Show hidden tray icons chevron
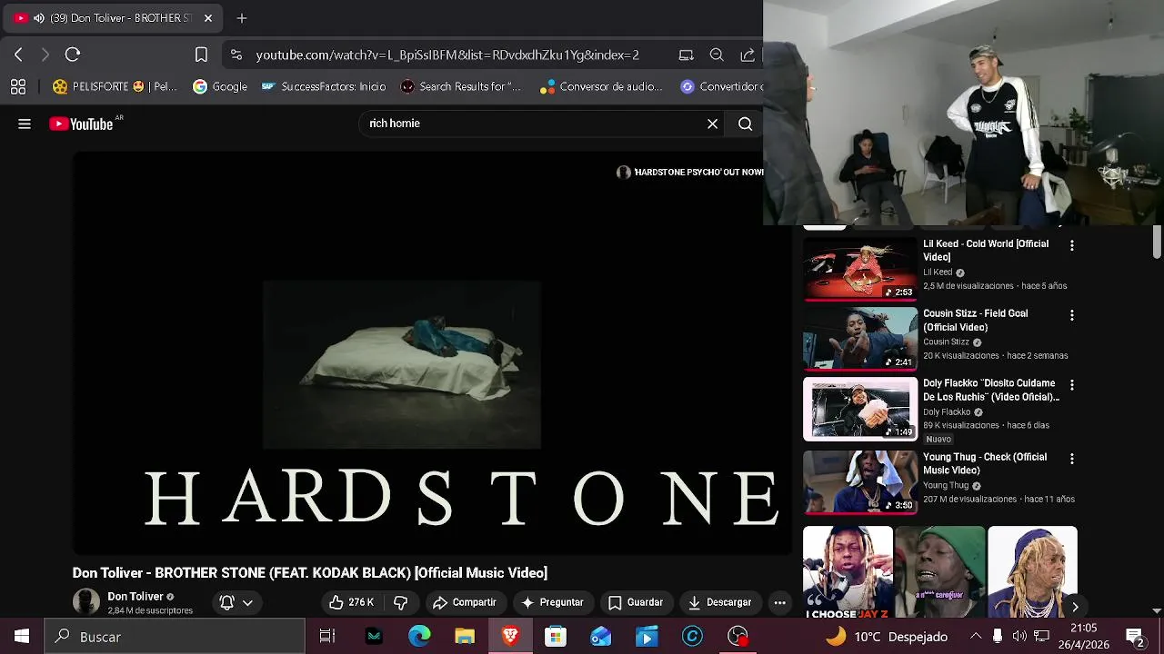 pyautogui.click(x=975, y=637)
